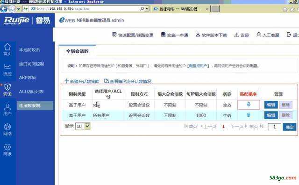This screenshot has height=185, width=299.
Task: Click the 确定 confirm page button
Action: [290, 127]
